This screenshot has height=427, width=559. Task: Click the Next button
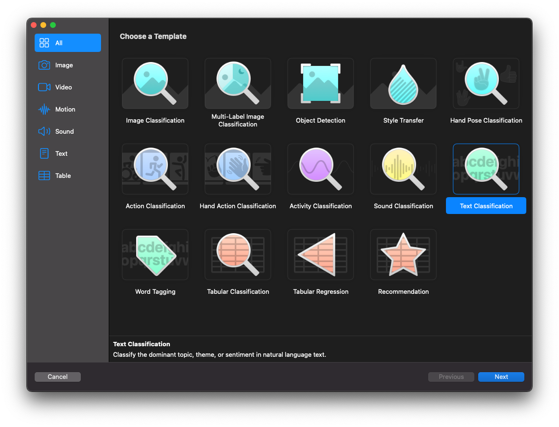pos(501,377)
